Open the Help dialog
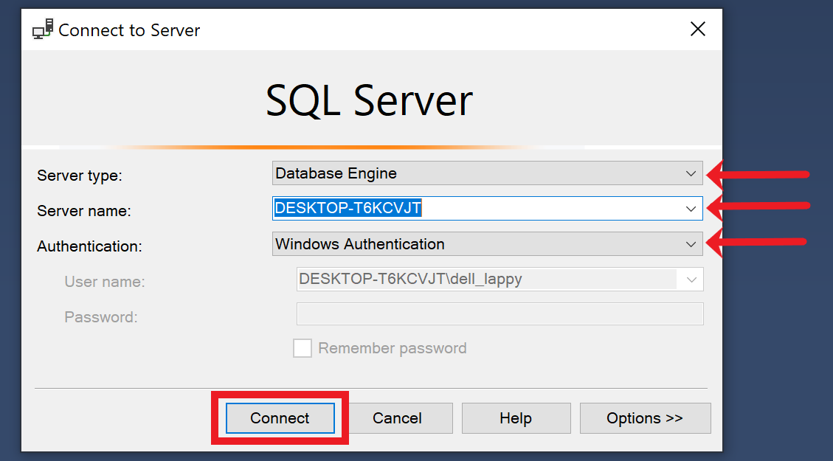The image size is (833, 461). [516, 418]
